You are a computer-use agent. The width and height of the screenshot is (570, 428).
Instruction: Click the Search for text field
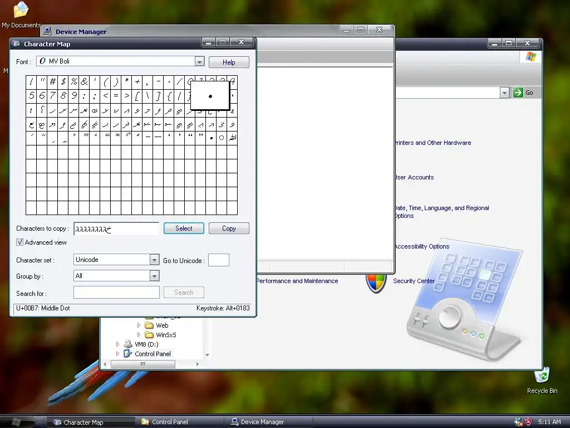pyautogui.click(x=116, y=292)
